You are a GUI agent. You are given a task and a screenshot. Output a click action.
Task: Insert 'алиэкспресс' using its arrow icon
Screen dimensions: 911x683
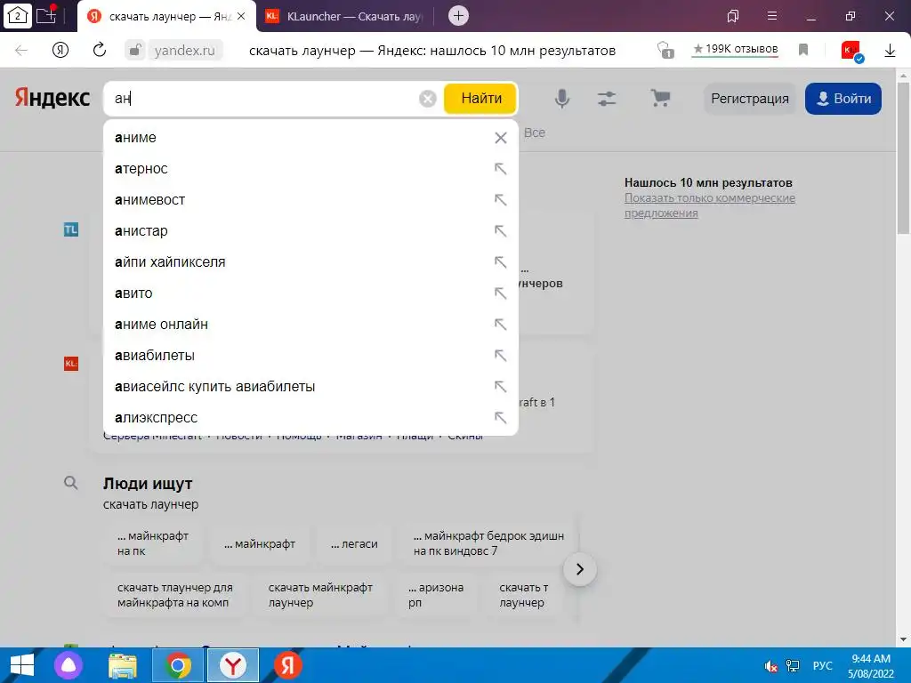pyautogui.click(x=500, y=418)
